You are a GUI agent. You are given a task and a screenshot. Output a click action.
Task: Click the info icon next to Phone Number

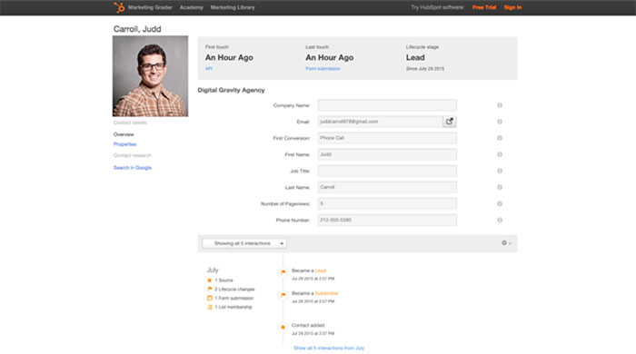(x=500, y=220)
